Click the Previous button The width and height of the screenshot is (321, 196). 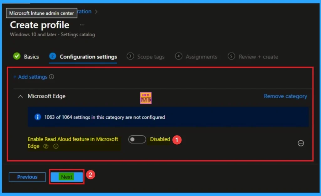coord(27,177)
